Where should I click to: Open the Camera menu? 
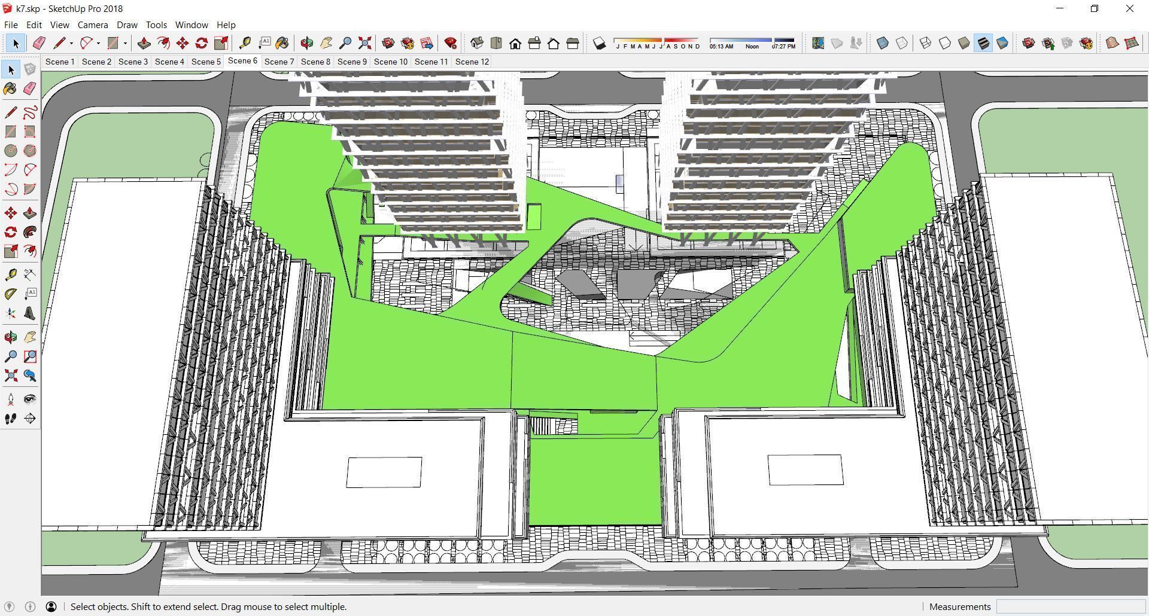93,25
